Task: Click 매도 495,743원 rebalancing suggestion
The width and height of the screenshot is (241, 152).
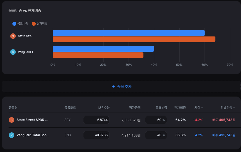Action: tap(224, 120)
